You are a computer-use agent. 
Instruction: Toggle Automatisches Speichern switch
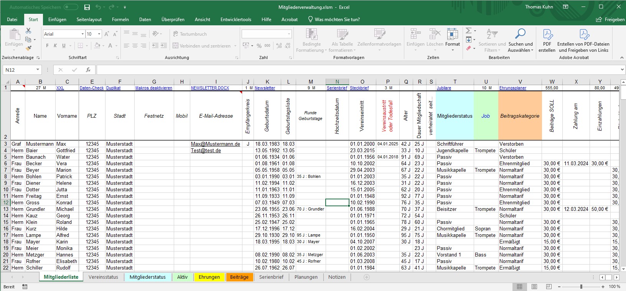tap(71, 7)
